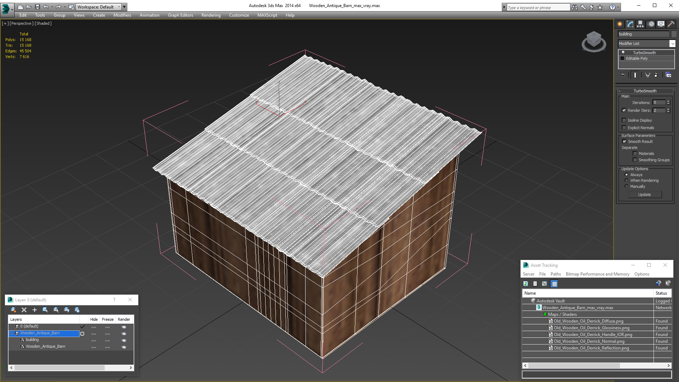Viewport: 679px width, 382px height.
Task: Toggle TurboSmooth lightbulb in modifier stack
Action: (623, 53)
